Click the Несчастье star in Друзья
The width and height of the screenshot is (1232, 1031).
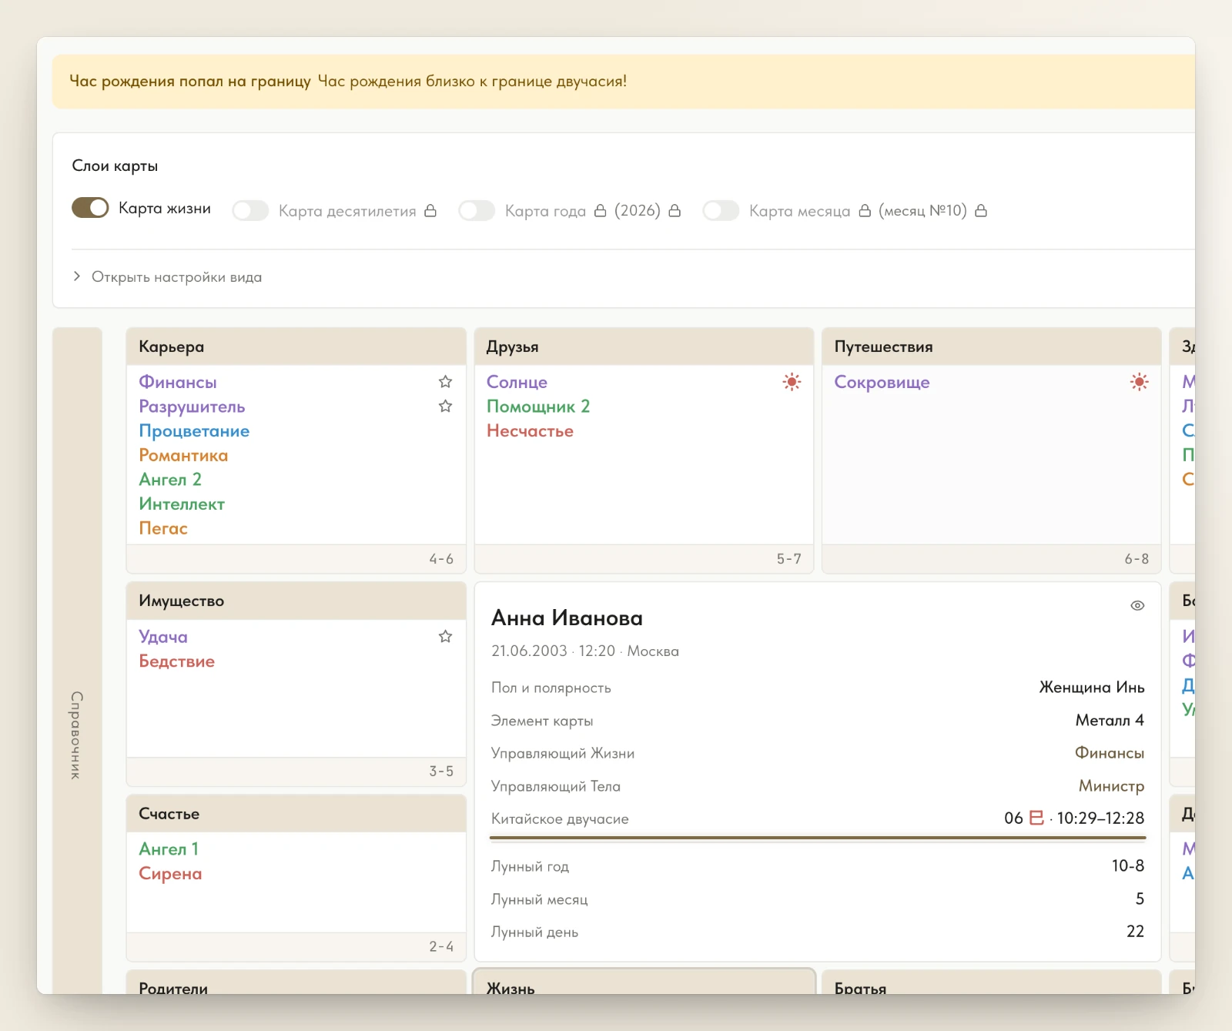[530, 431]
